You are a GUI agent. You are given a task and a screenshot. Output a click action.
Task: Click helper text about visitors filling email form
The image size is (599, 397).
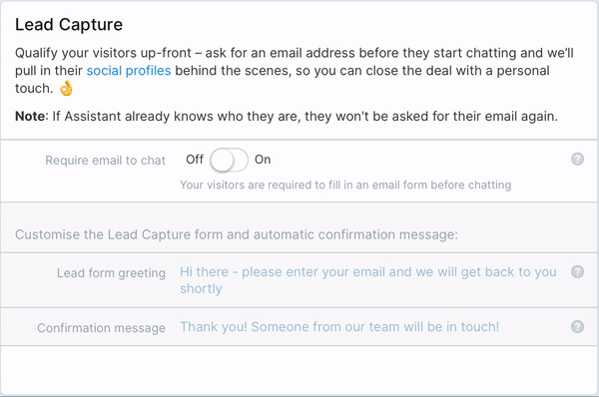click(x=345, y=185)
